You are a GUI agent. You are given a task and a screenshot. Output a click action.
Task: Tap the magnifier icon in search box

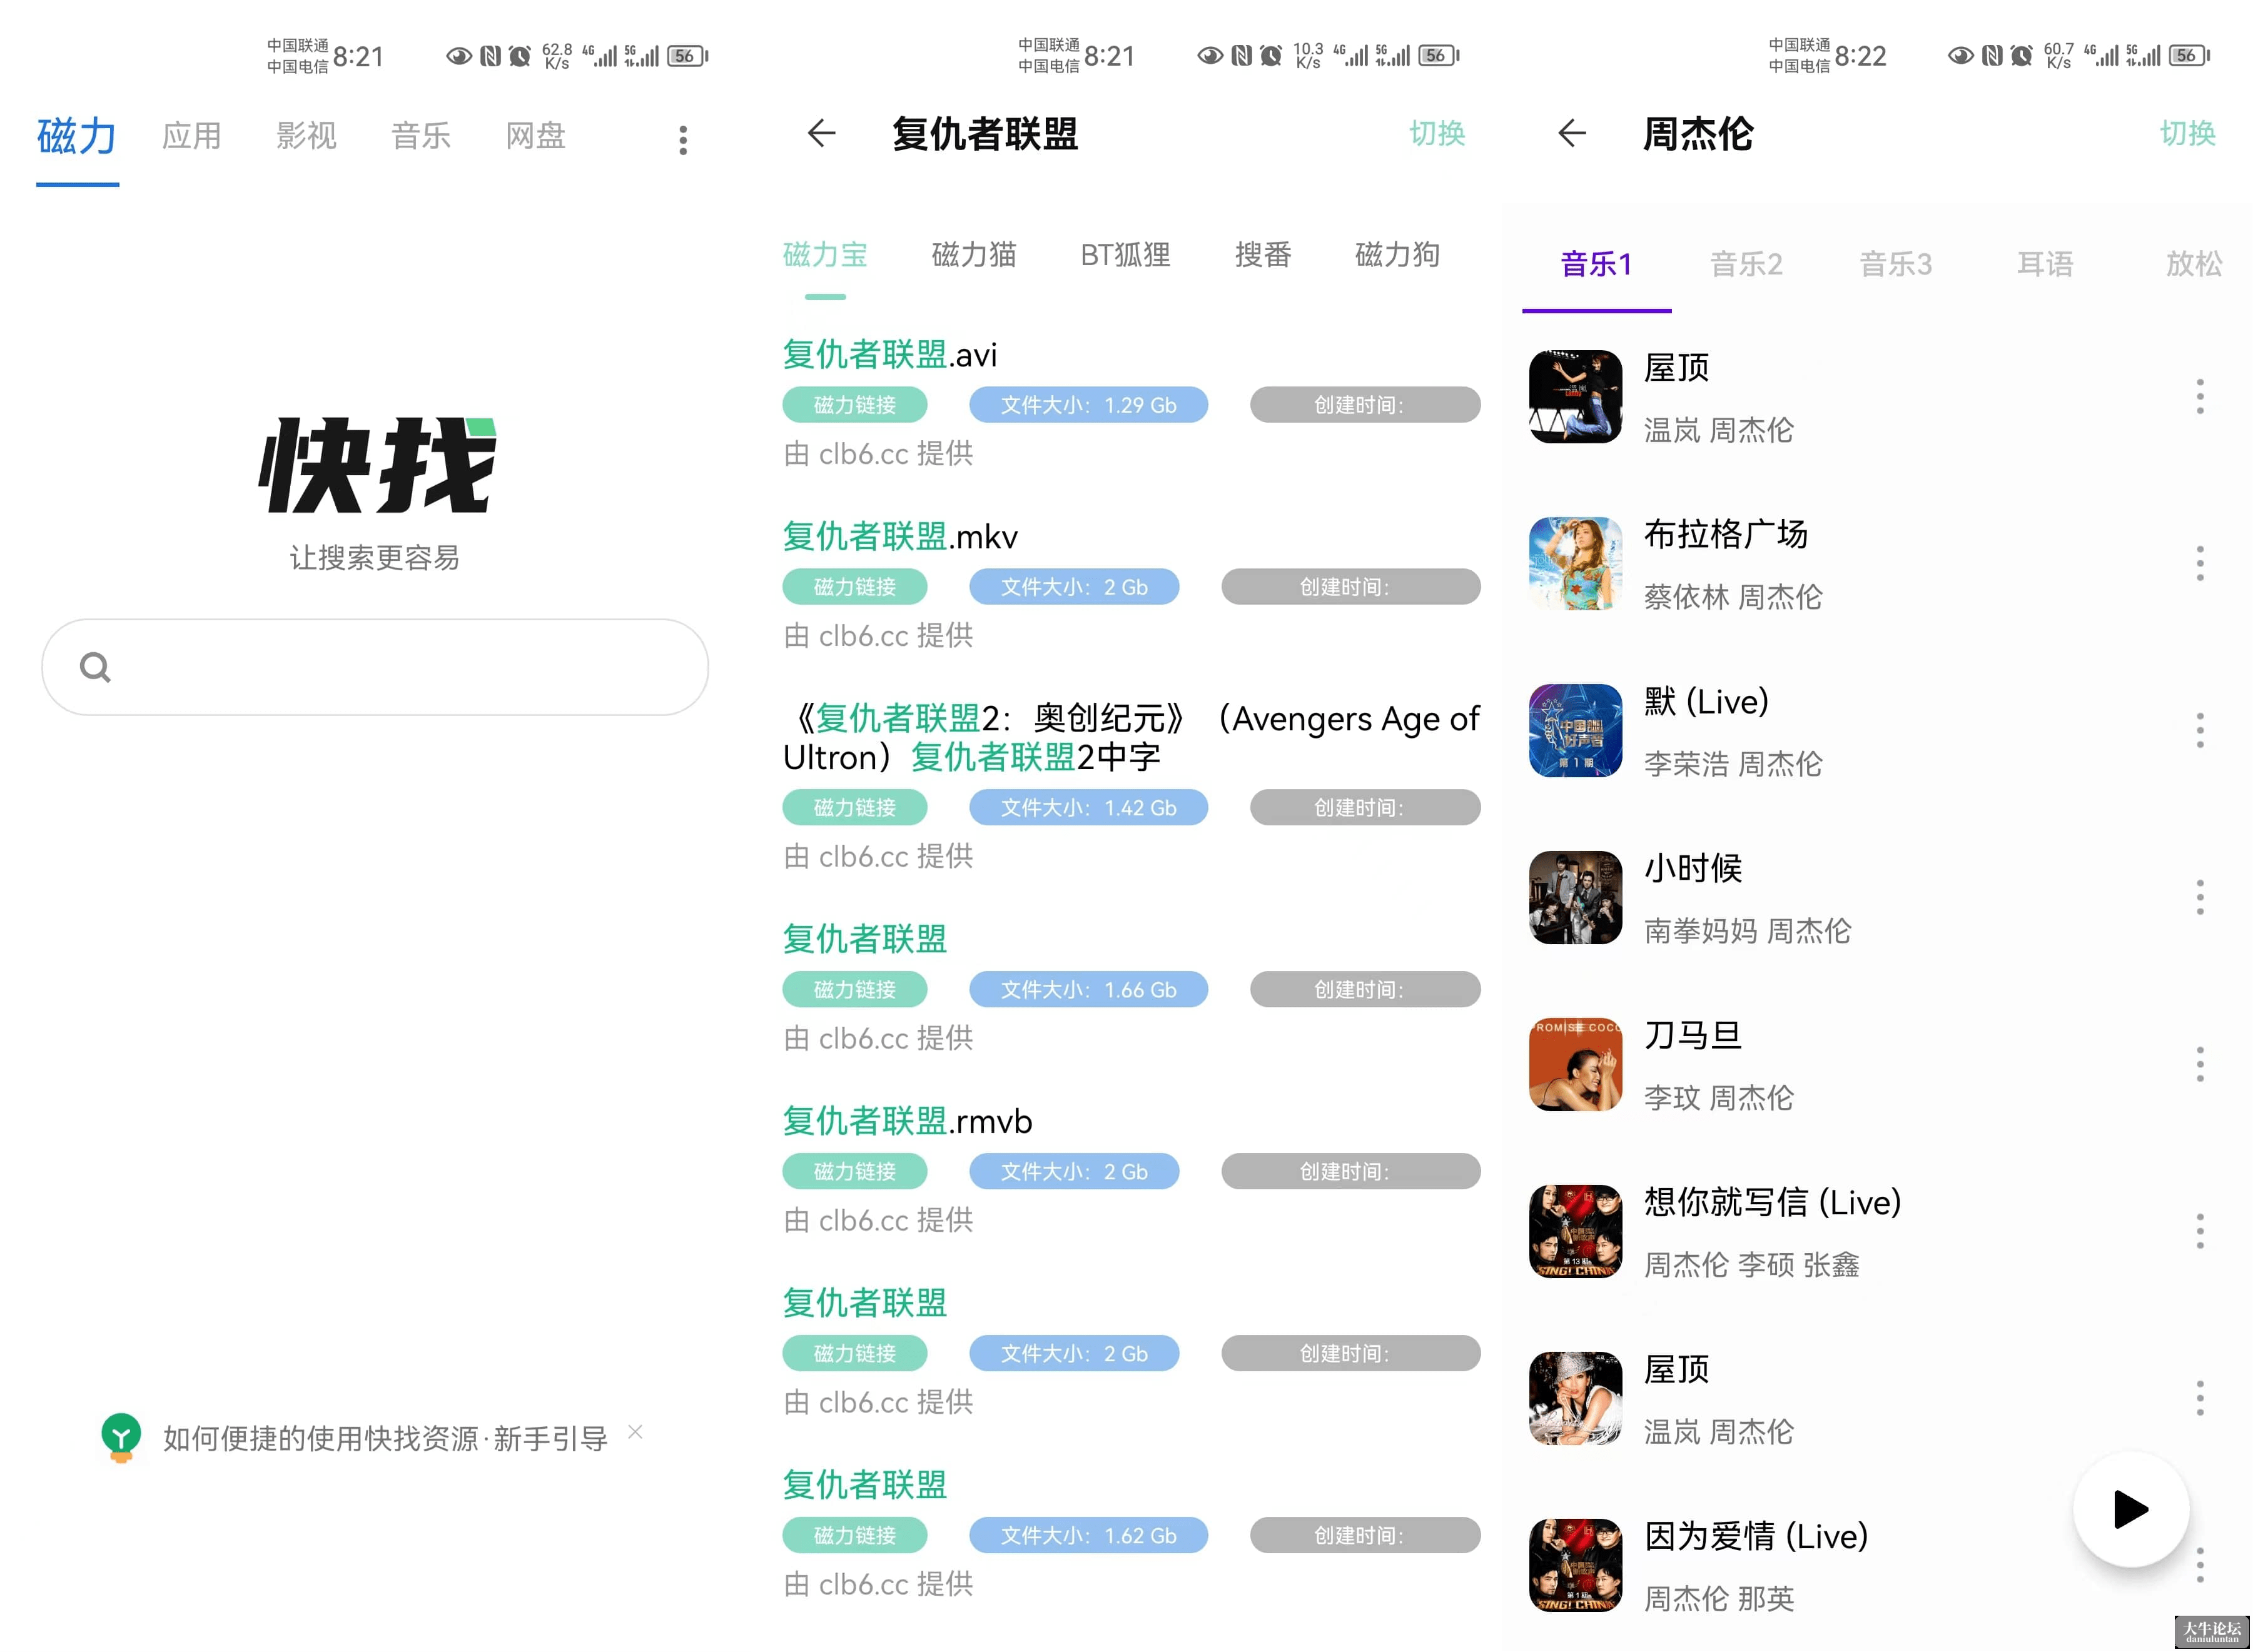pos(95,666)
